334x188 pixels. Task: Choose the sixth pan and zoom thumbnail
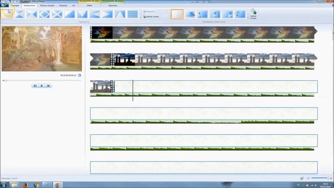240,14
